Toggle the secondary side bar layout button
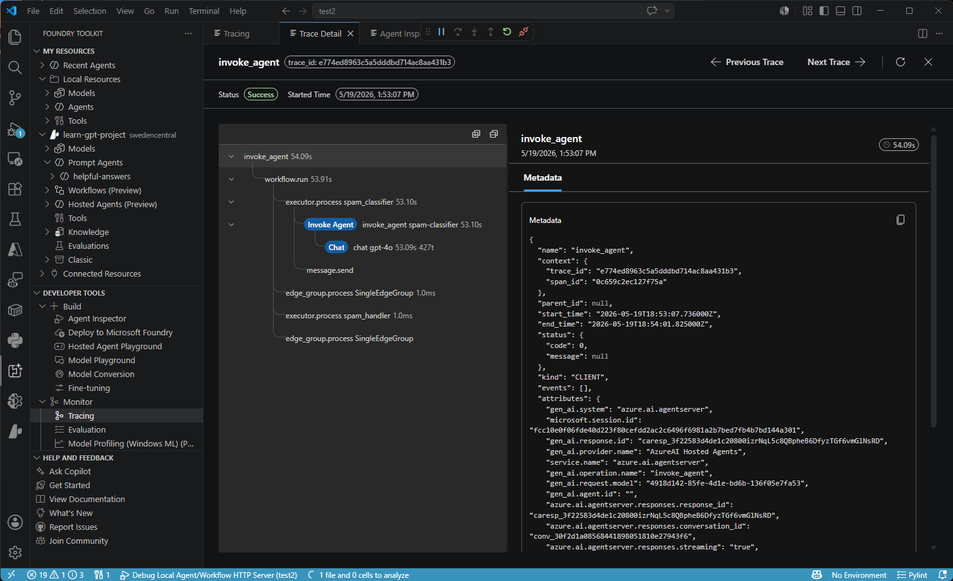The height and width of the screenshot is (581, 953). click(857, 11)
